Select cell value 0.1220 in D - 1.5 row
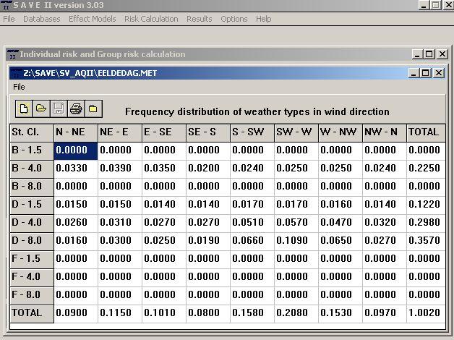 coord(426,205)
